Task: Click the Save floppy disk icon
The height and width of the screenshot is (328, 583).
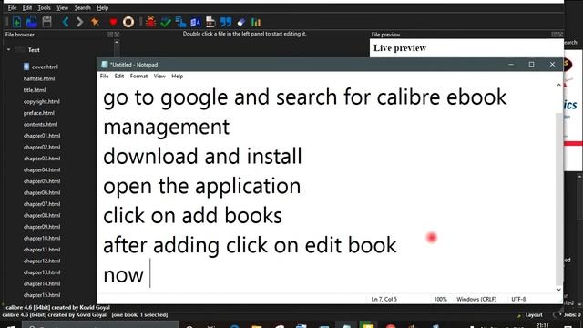Action: click(x=46, y=22)
